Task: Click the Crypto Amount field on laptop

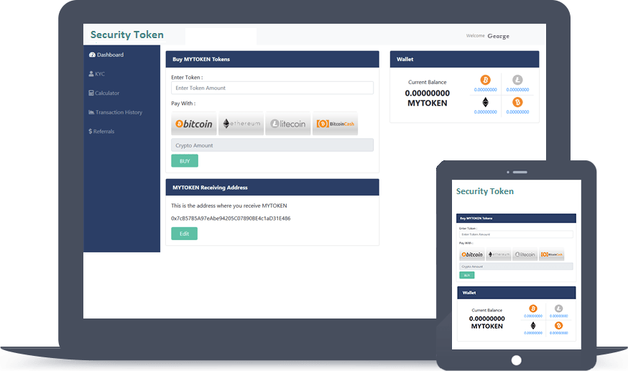Action: pos(272,145)
